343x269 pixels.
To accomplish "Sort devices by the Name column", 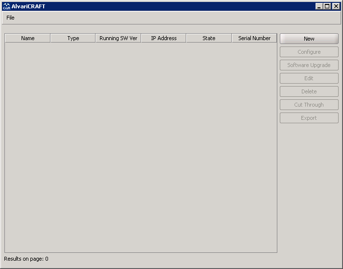I will click(28, 38).
